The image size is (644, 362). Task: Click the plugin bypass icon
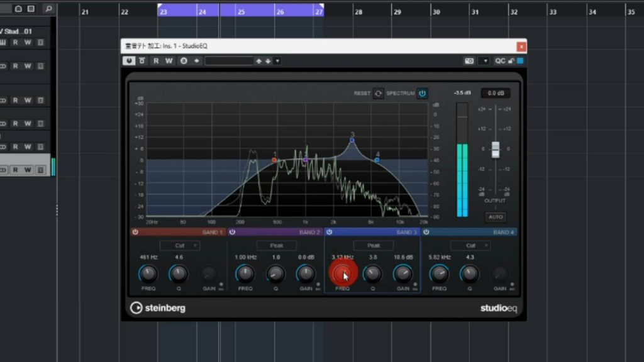142,61
